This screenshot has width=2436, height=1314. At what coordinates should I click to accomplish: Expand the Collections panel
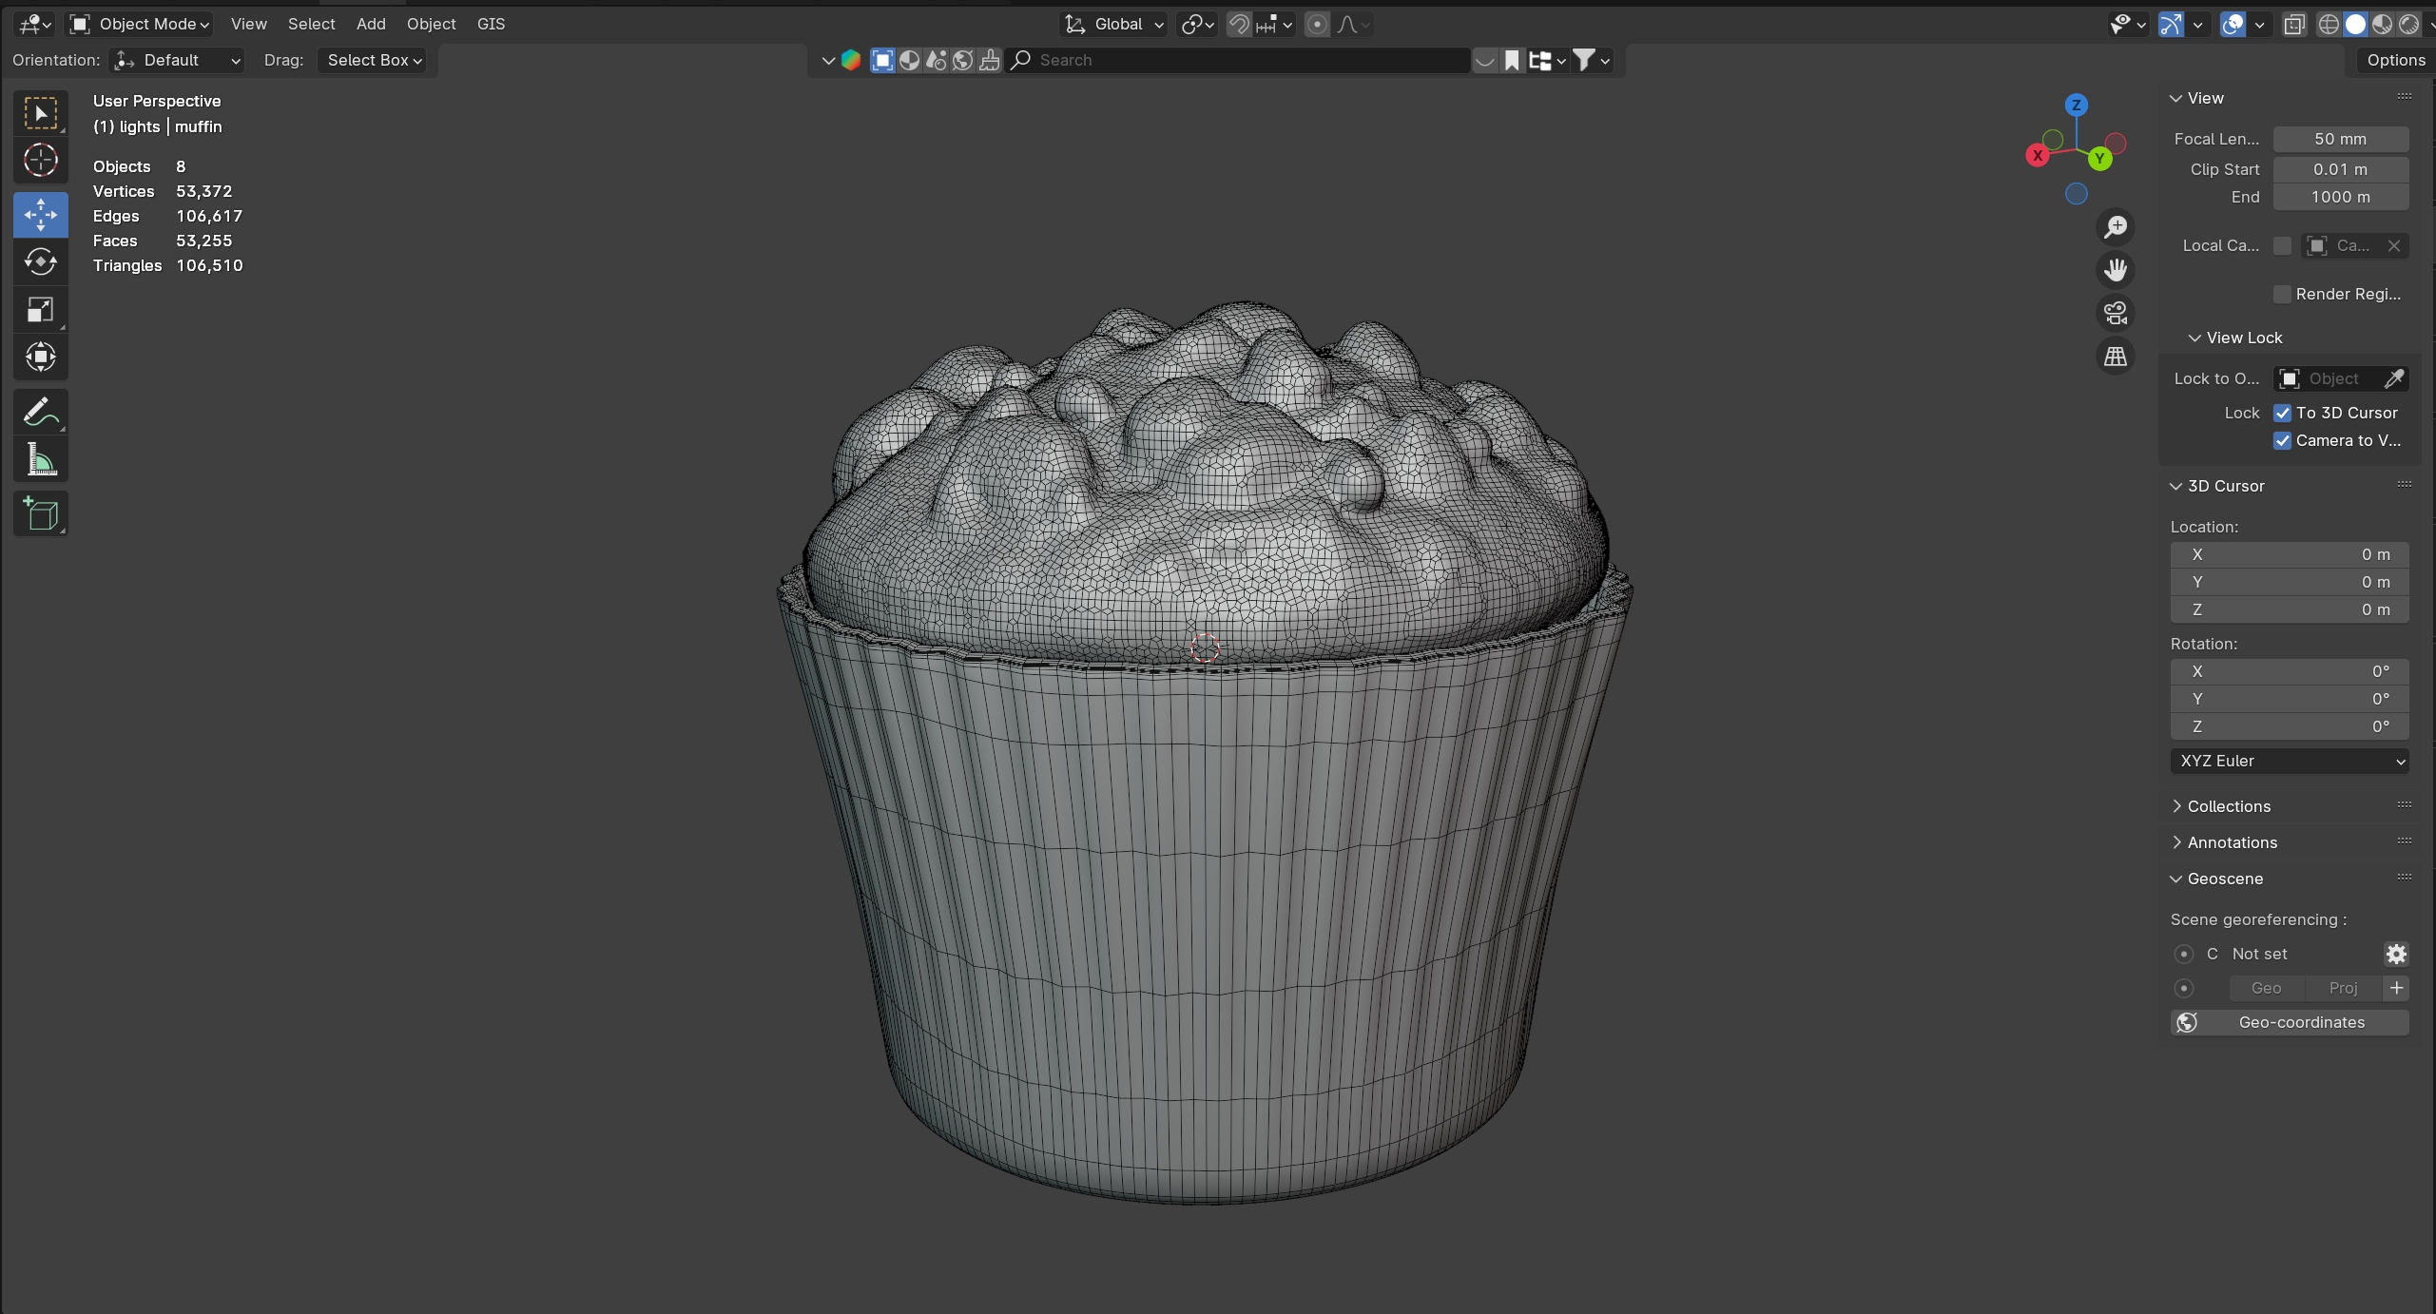tap(2228, 806)
